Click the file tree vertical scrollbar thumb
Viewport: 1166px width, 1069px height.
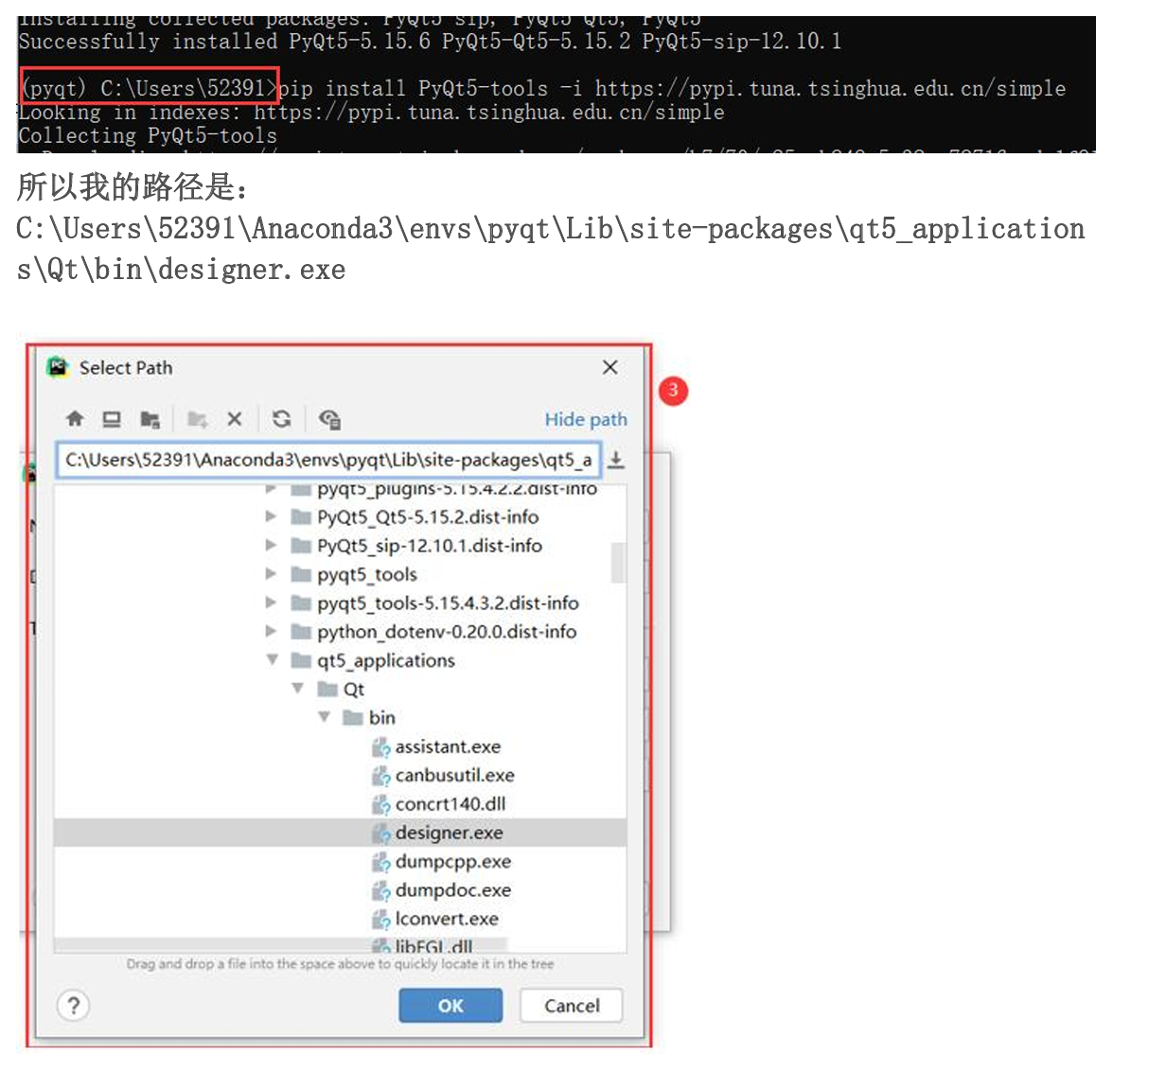[x=618, y=563]
